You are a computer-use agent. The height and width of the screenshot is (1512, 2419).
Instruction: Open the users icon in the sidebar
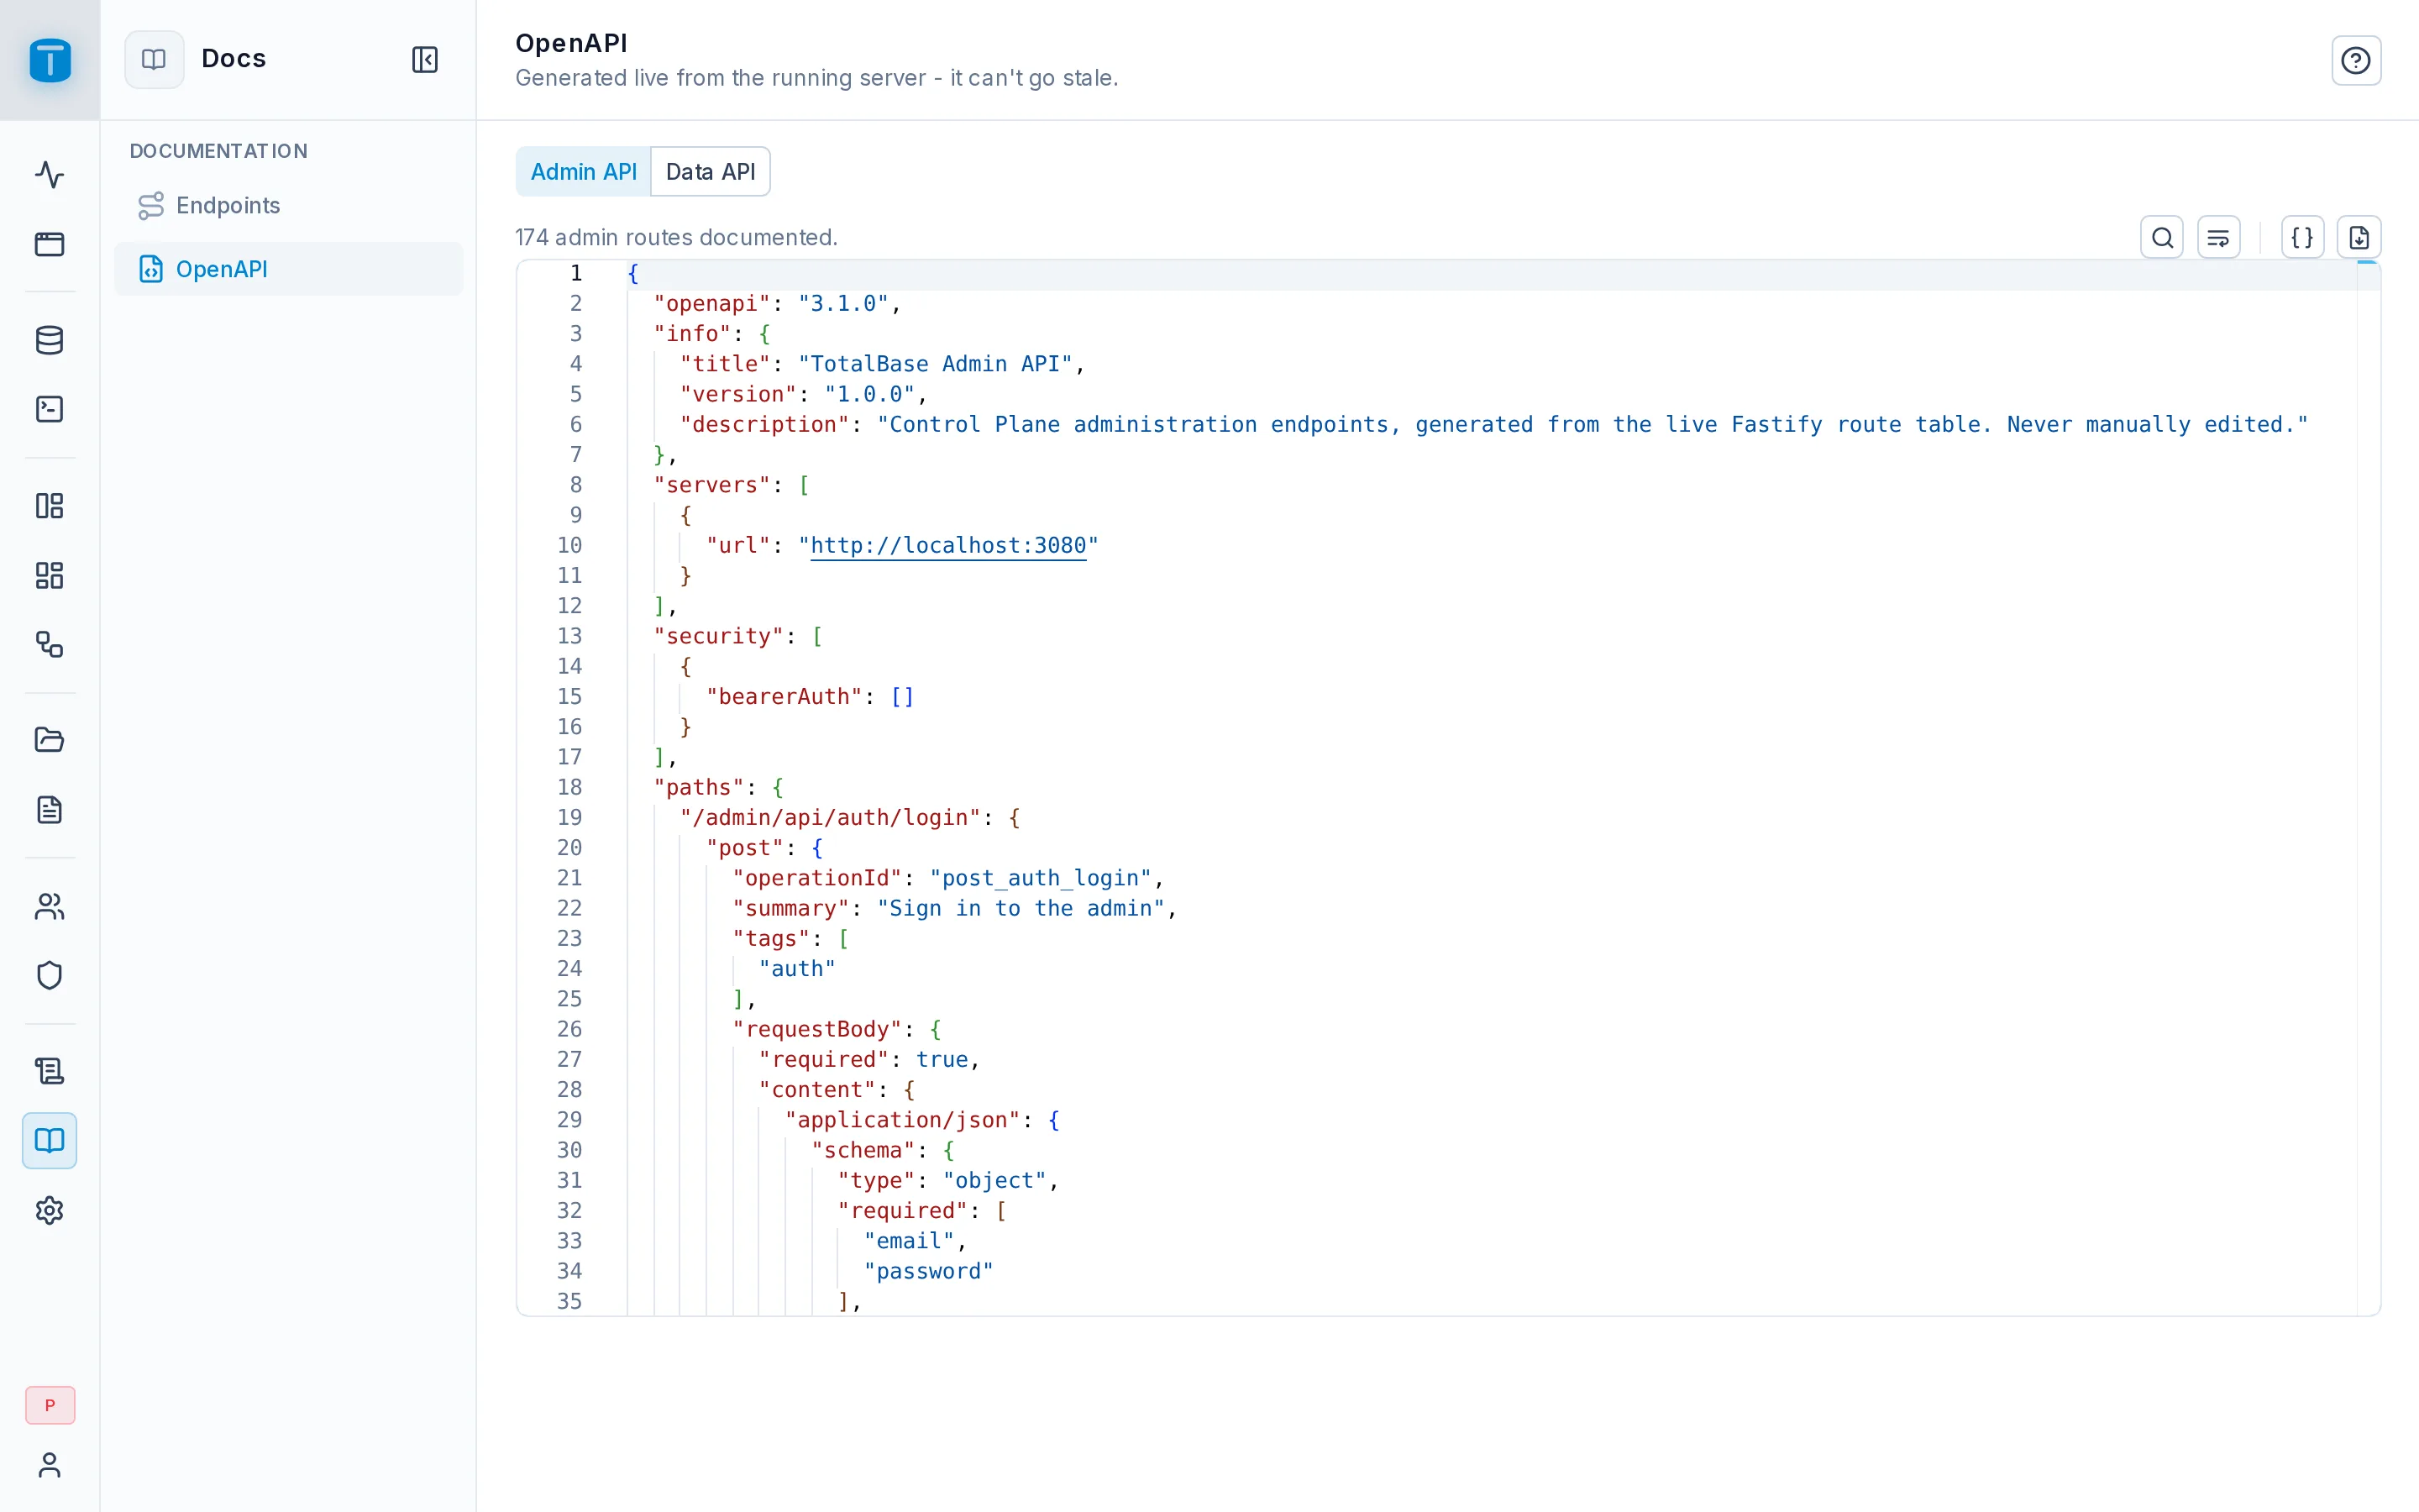pos(50,906)
